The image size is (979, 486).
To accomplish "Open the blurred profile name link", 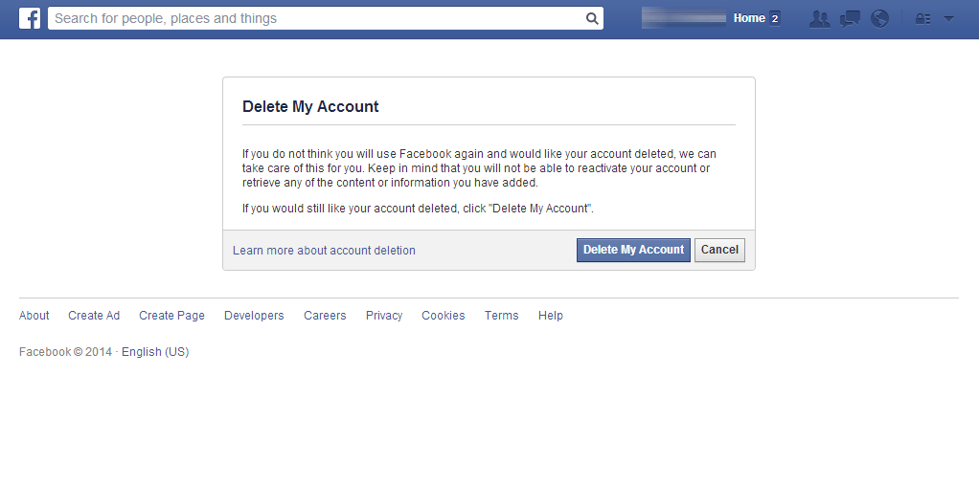I will [684, 18].
